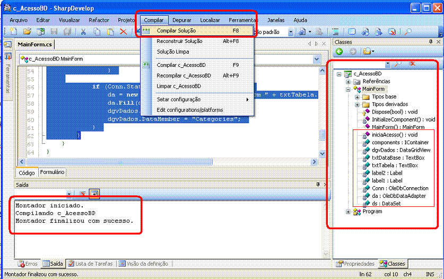Image resolution: width=444 pixels, height=279 pixels.
Task: Open the Depurar menu
Action: point(181,20)
